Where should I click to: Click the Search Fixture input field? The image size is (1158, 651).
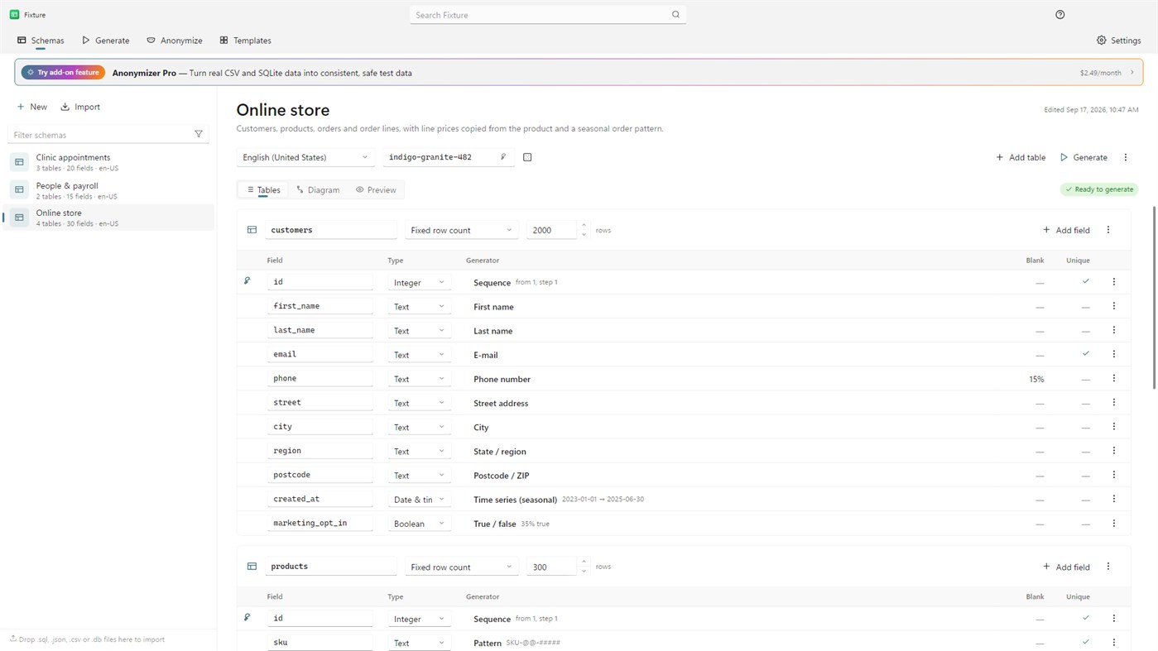pos(548,15)
